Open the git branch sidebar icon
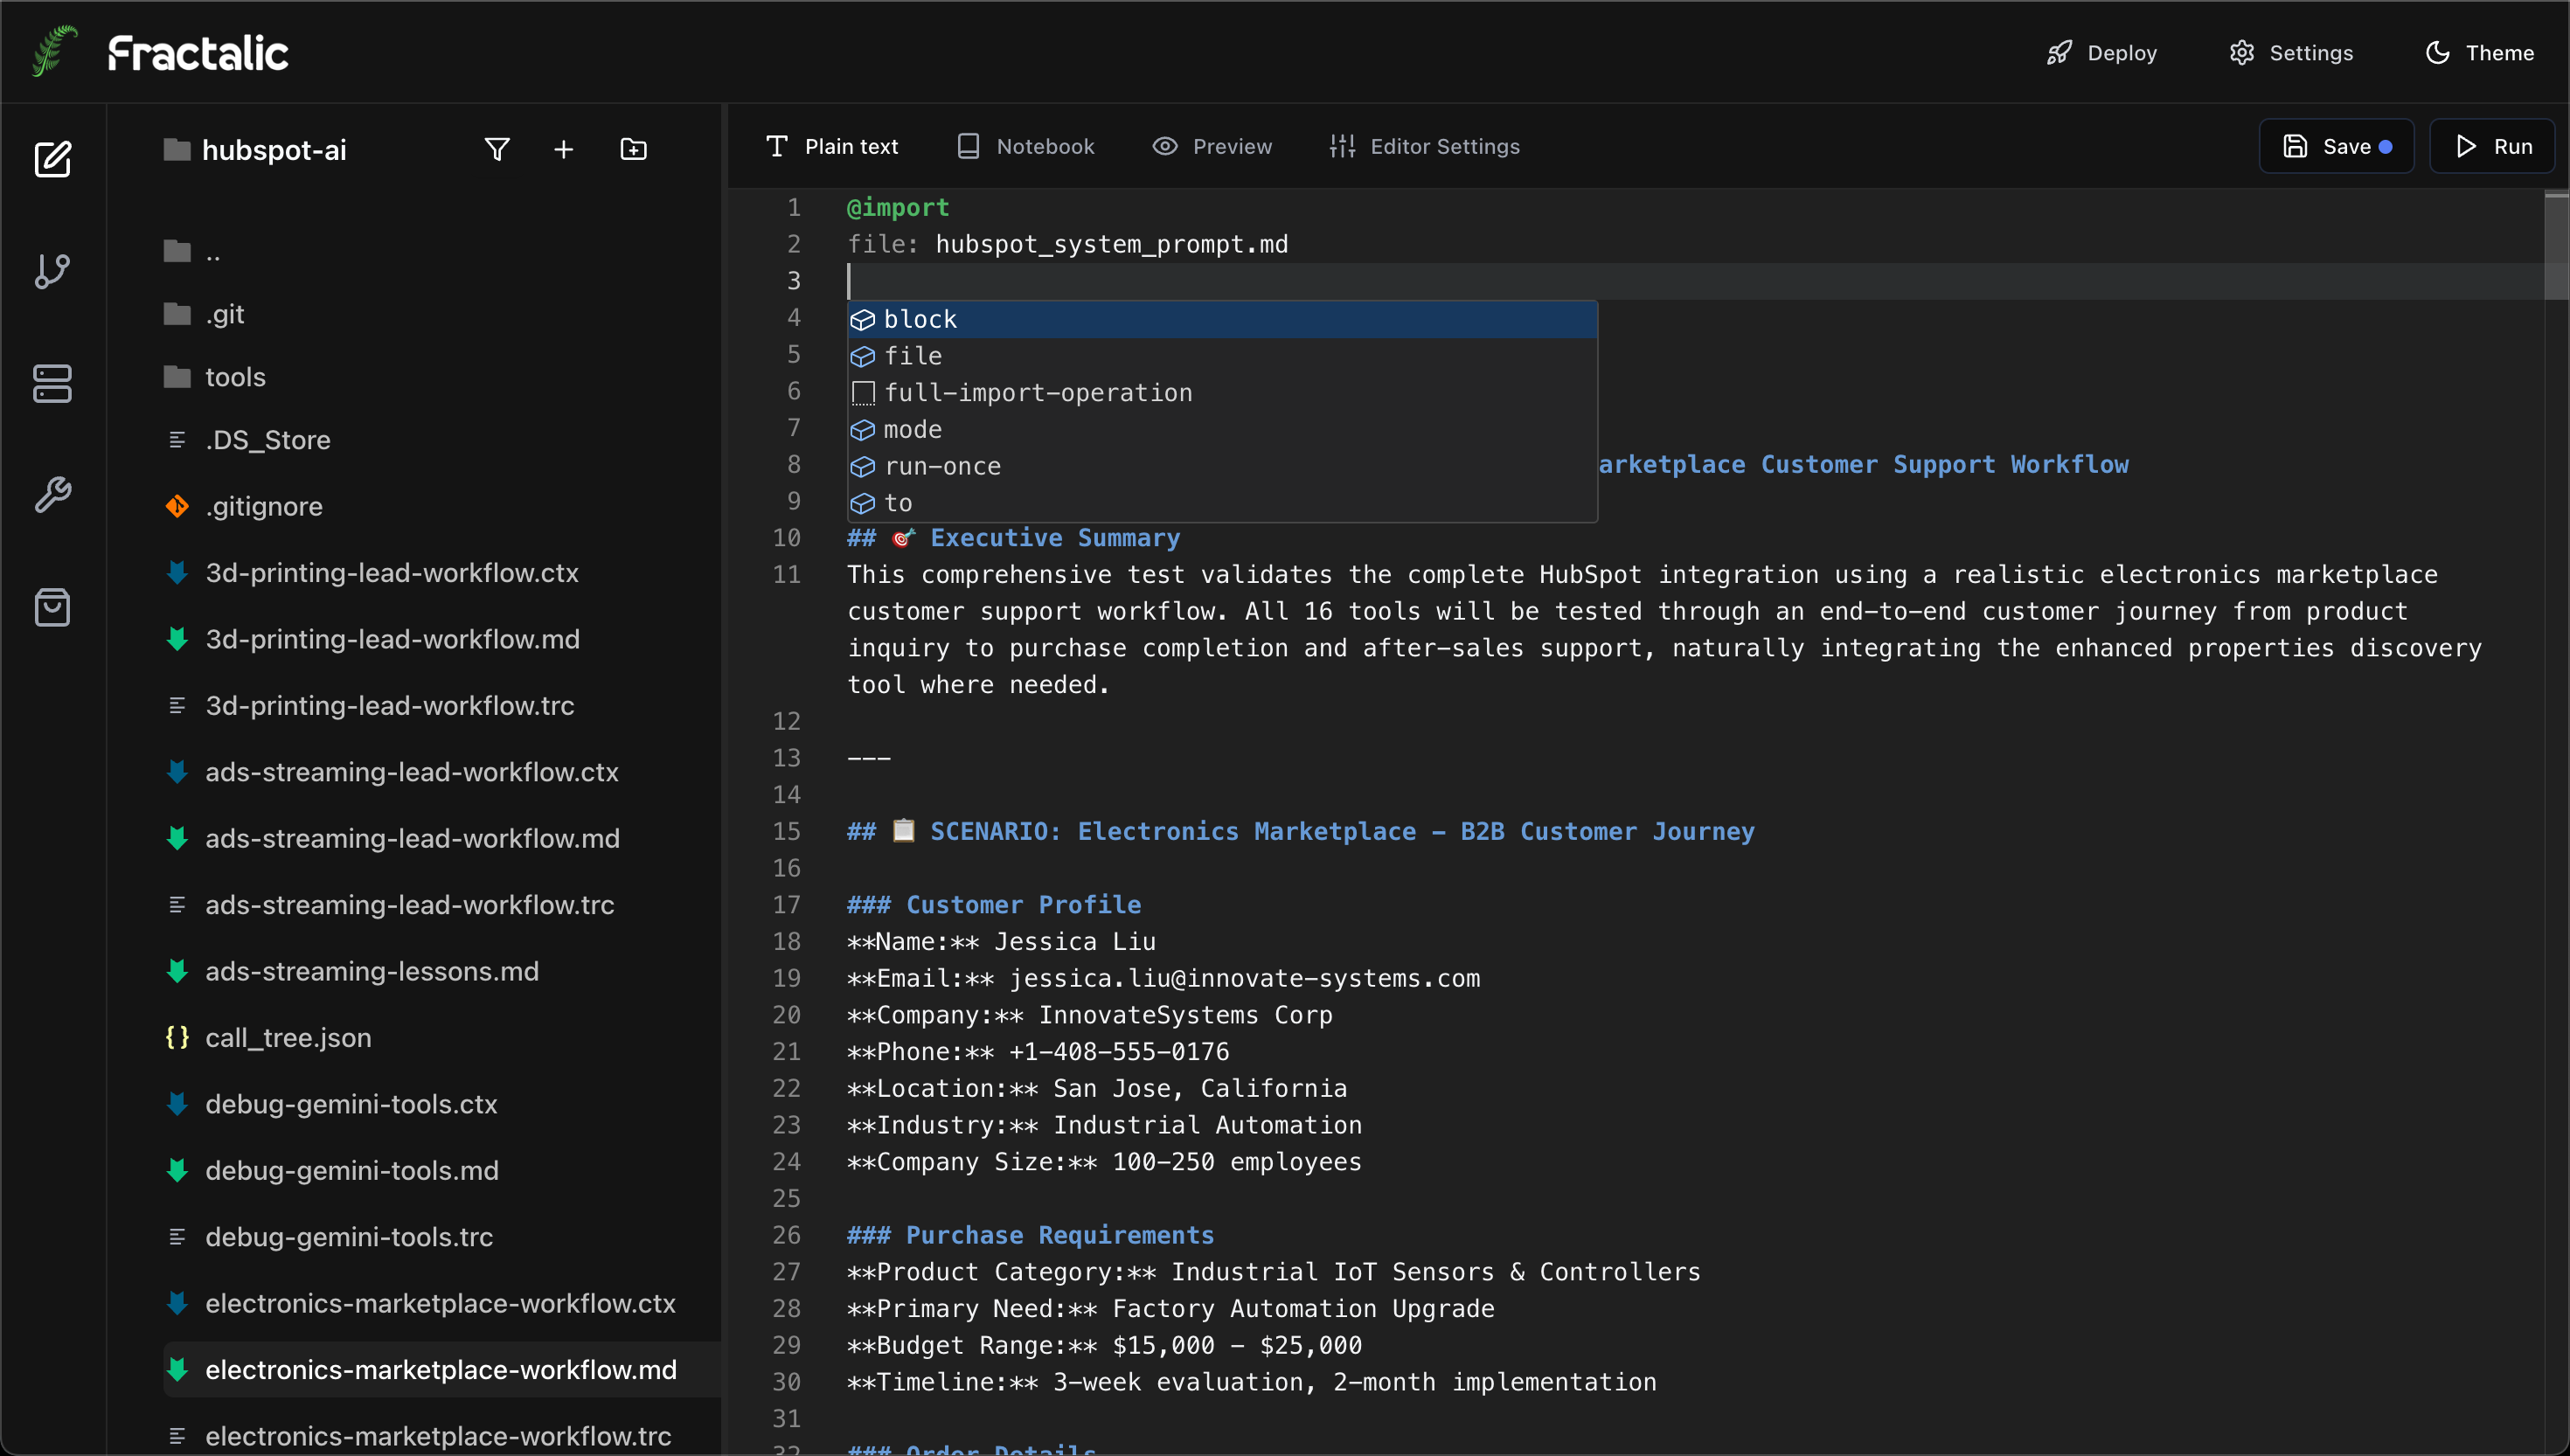2570x1456 pixels. pos(52,271)
